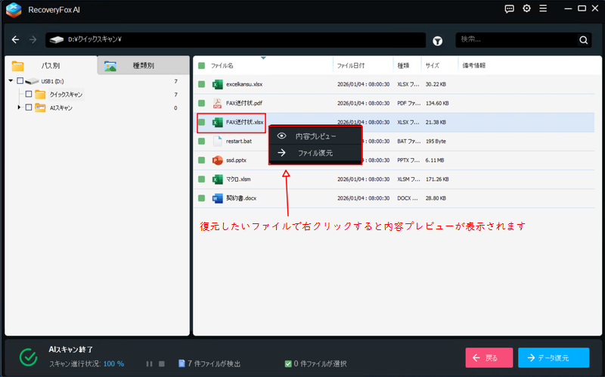This screenshot has width=605, height=377.
Task: Click the feedback chat icon in title bar
Action: (x=509, y=9)
